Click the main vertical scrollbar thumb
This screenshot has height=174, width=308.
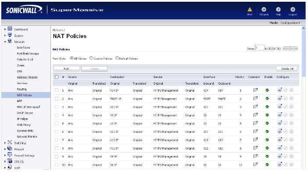click(x=304, y=54)
